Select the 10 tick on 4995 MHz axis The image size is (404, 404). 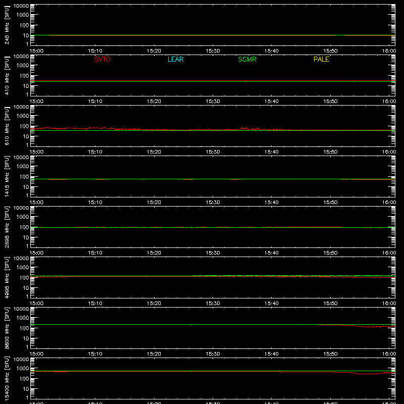click(26, 288)
